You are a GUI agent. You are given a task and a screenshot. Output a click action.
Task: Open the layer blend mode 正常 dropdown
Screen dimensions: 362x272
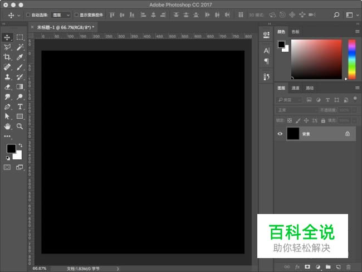point(297,110)
